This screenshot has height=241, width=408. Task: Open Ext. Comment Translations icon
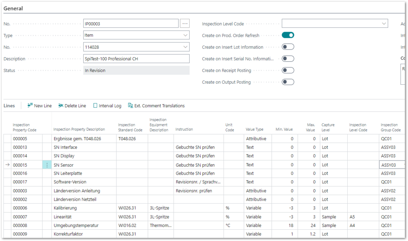click(131, 106)
